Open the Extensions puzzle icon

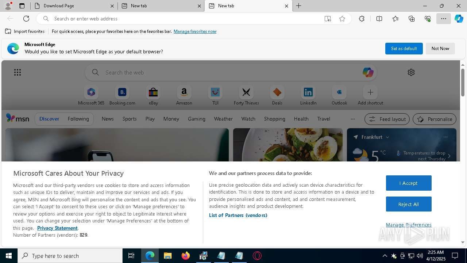tap(362, 19)
